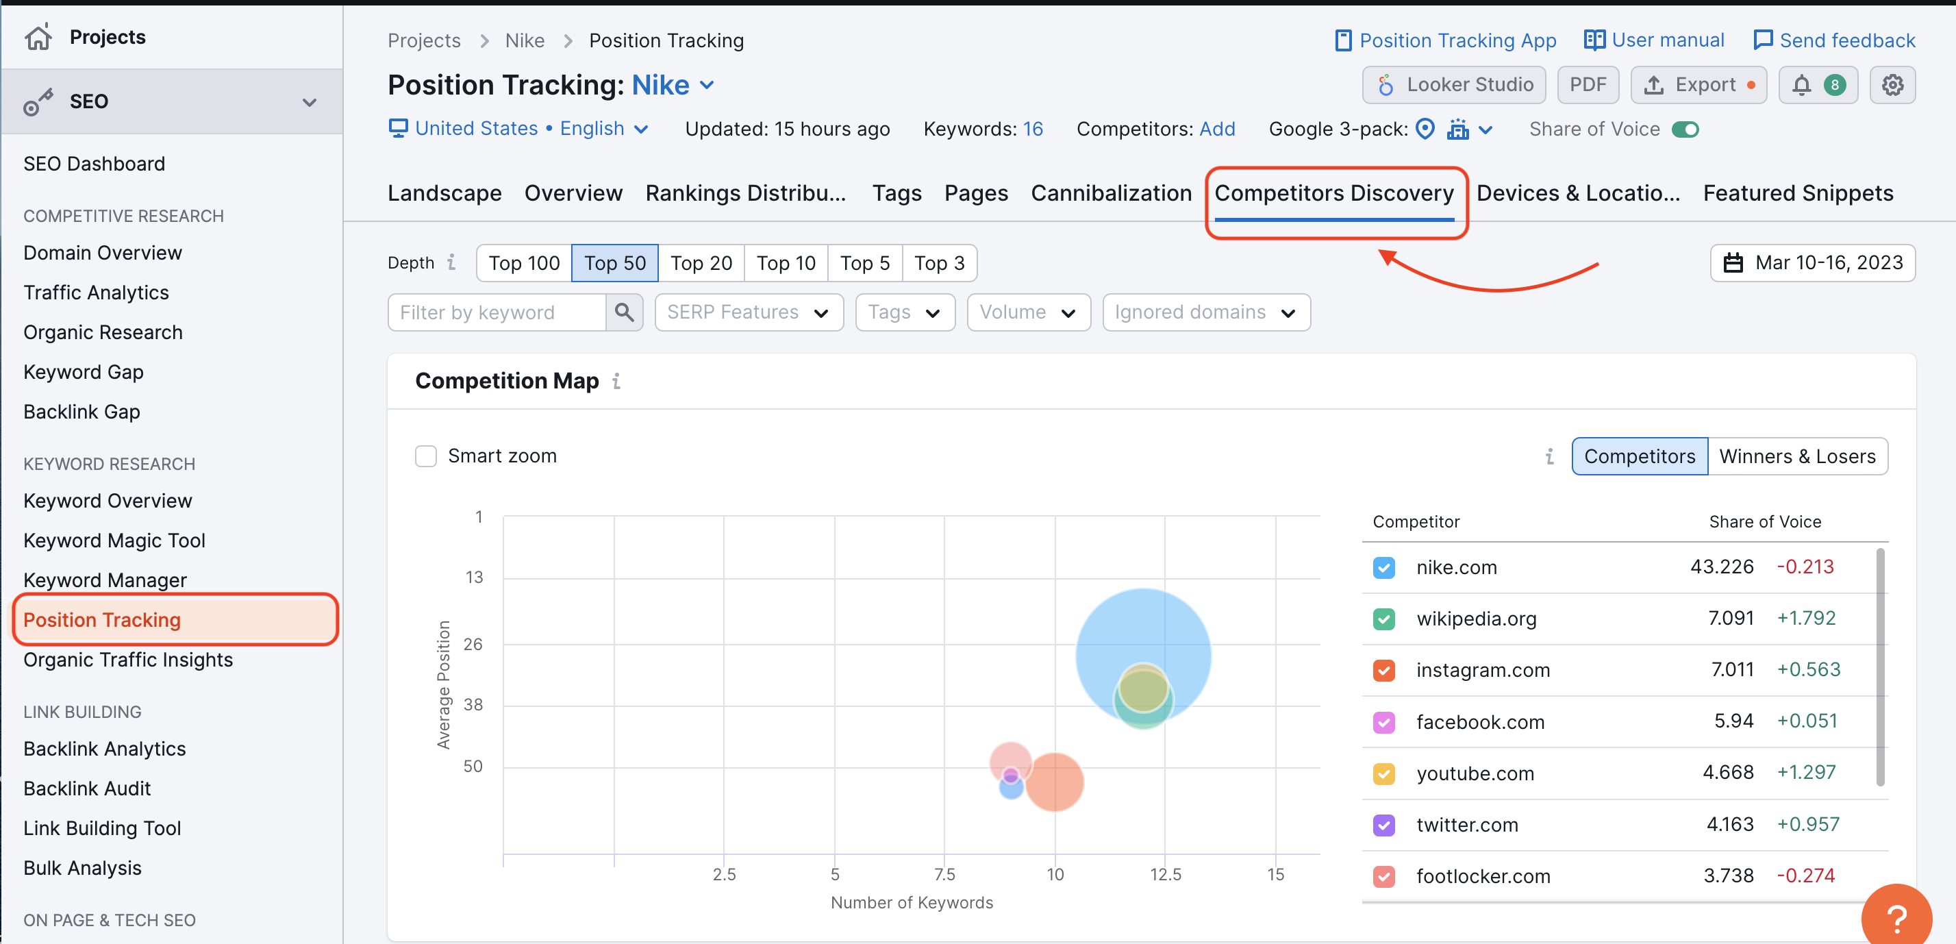This screenshot has width=1956, height=944.
Task: Select the Pages tab
Action: (976, 193)
